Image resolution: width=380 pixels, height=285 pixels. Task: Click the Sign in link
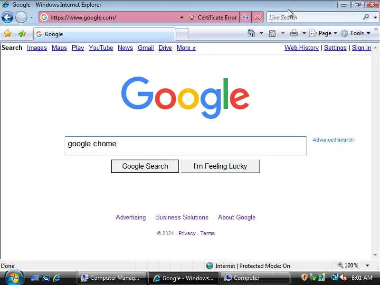pos(361,48)
